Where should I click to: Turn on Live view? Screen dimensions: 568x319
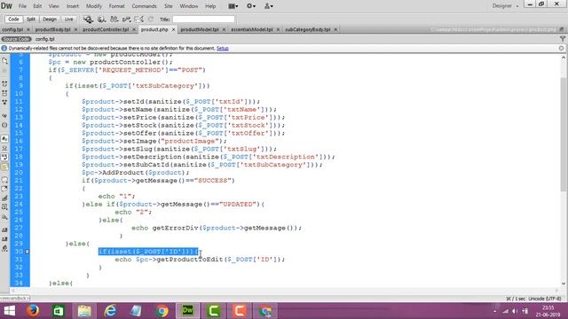click(x=69, y=19)
